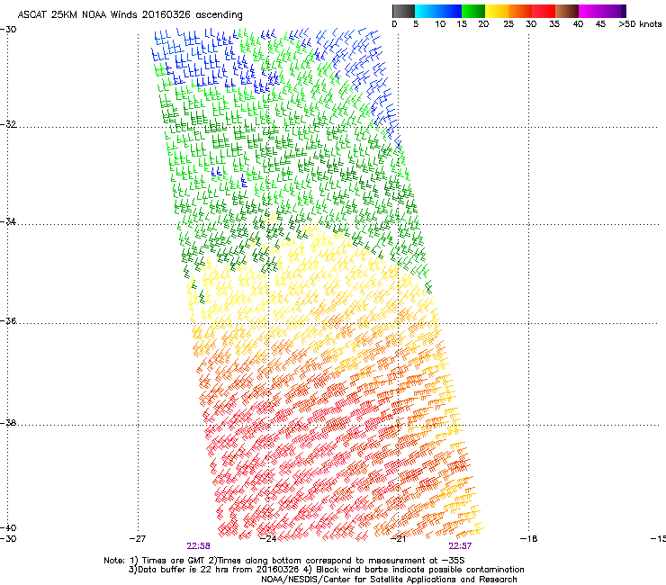666x585 pixels.
Task: Click the brown 35-40 knots legend swatch
Action: tap(567, 11)
